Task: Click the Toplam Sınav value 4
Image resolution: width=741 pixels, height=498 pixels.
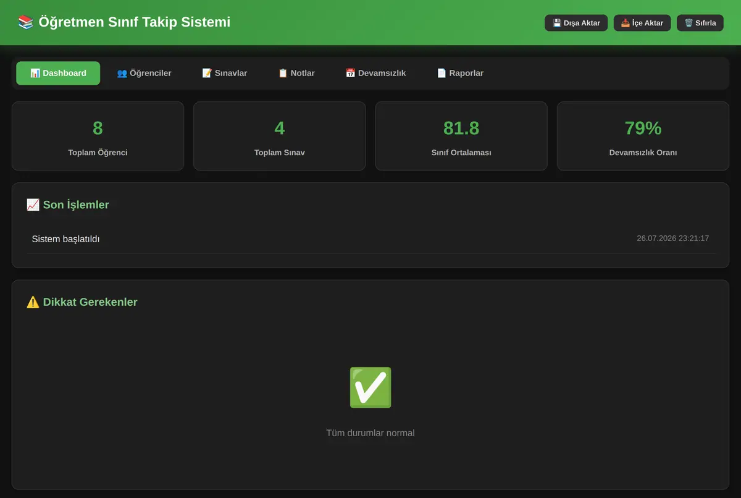Action: 280,128
